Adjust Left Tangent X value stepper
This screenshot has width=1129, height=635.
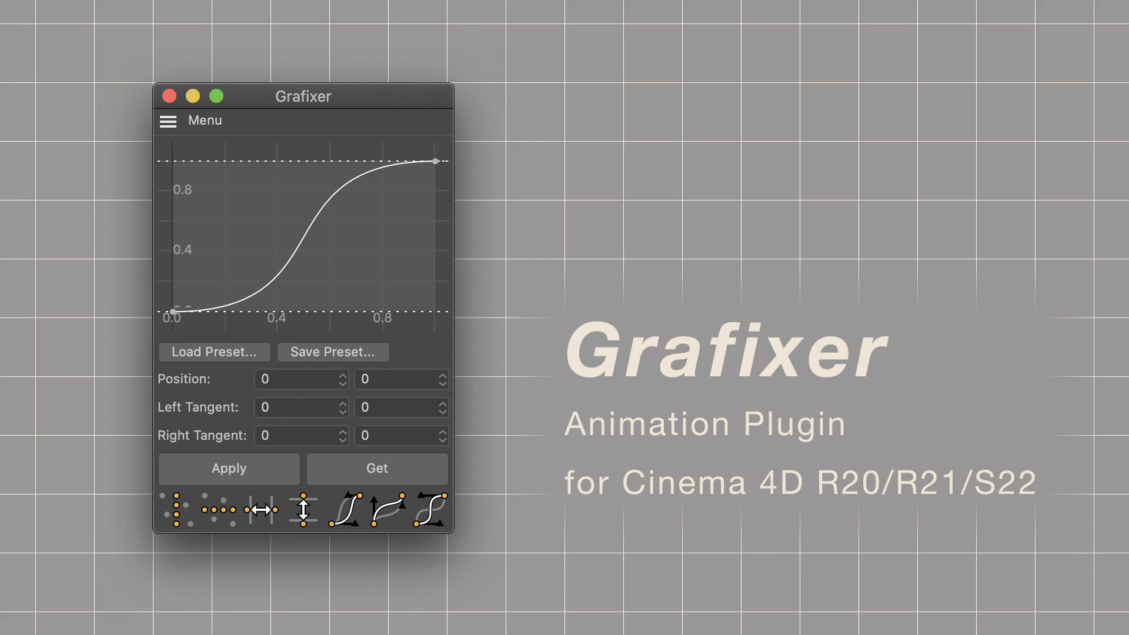coord(342,406)
